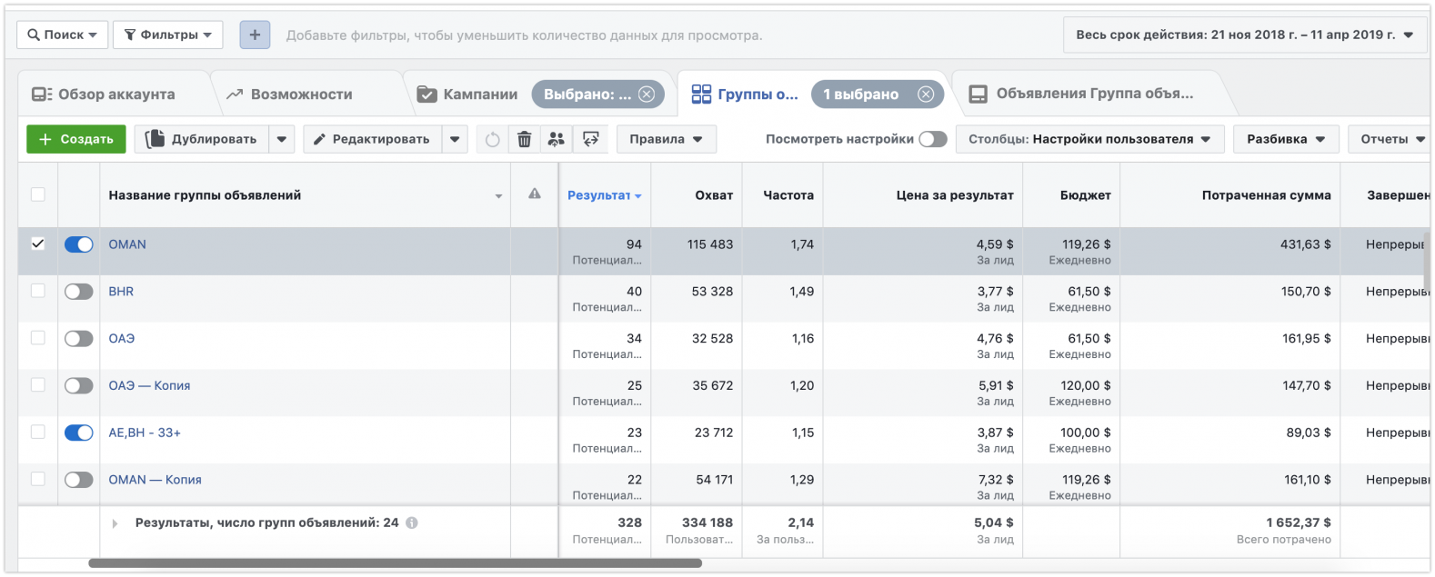This screenshot has width=1435, height=577.
Task: Open the Столбцы columns dropdown
Action: click(x=1089, y=139)
